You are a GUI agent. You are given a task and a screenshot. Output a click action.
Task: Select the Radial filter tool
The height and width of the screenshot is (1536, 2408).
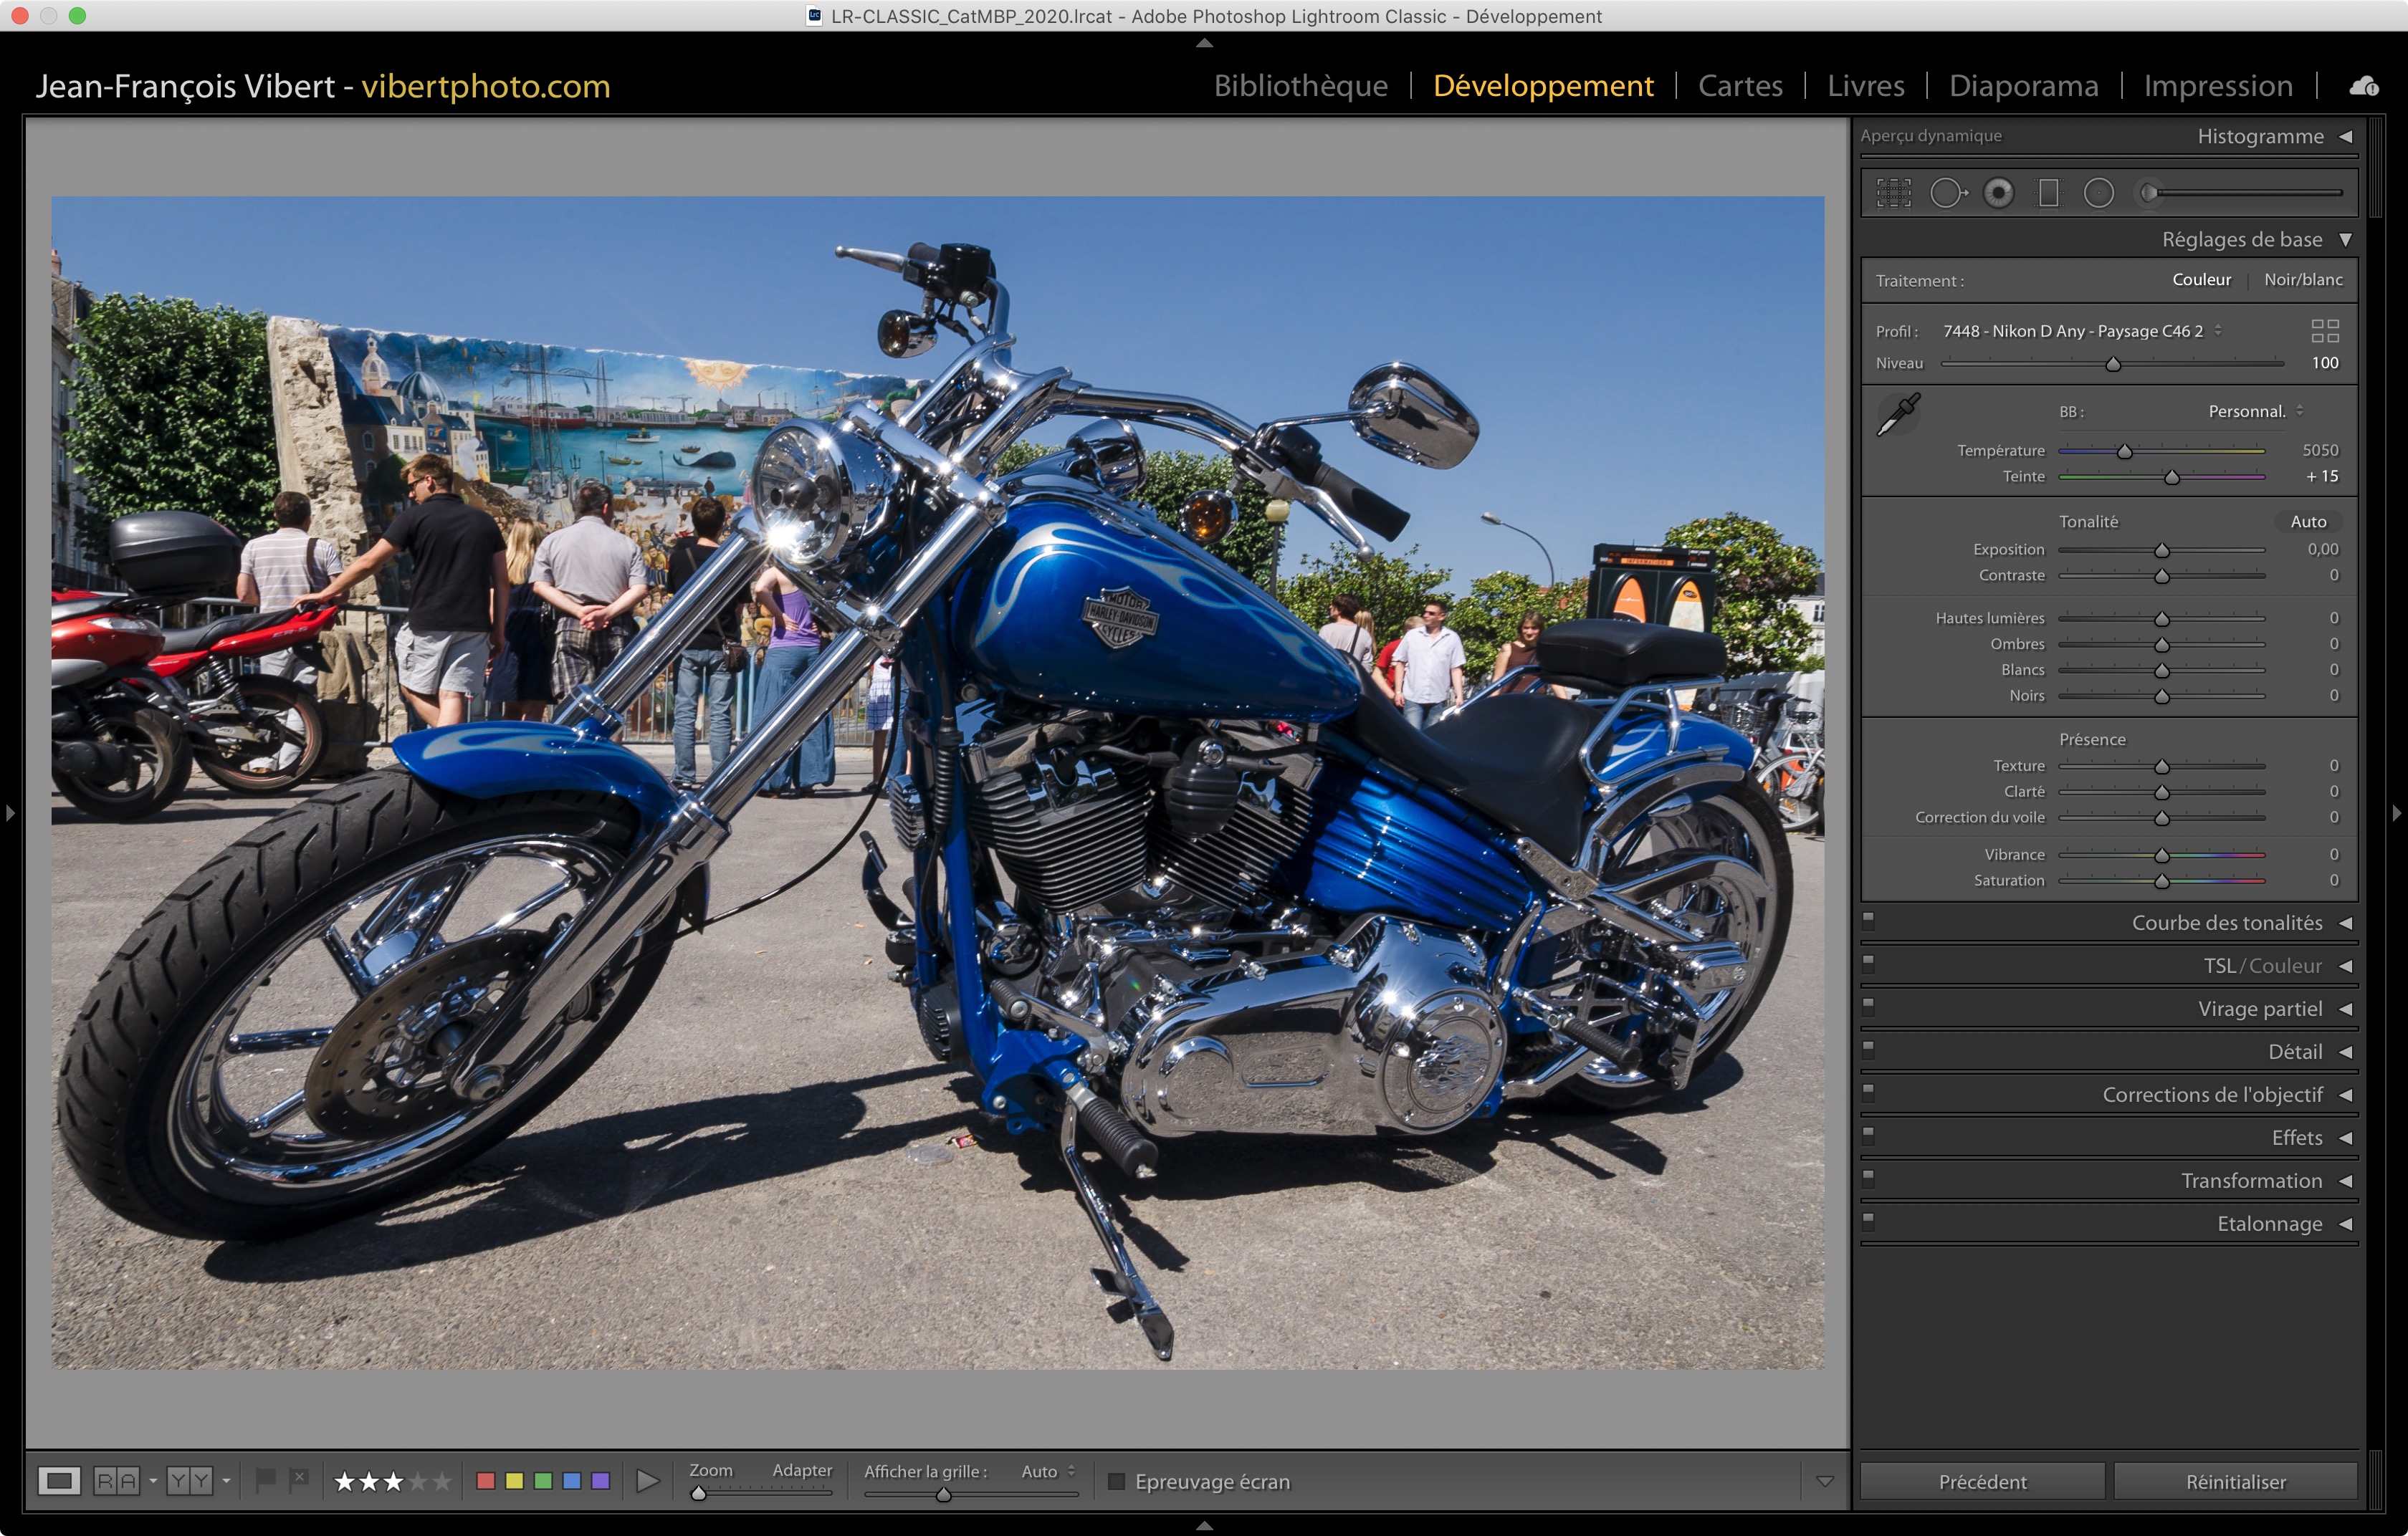pos(2098,193)
